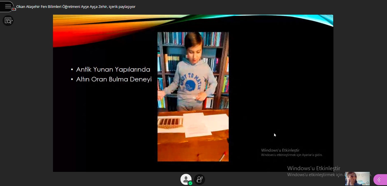Click the outer 'Windows'u Etkinleştir' watermark heading

(314, 168)
